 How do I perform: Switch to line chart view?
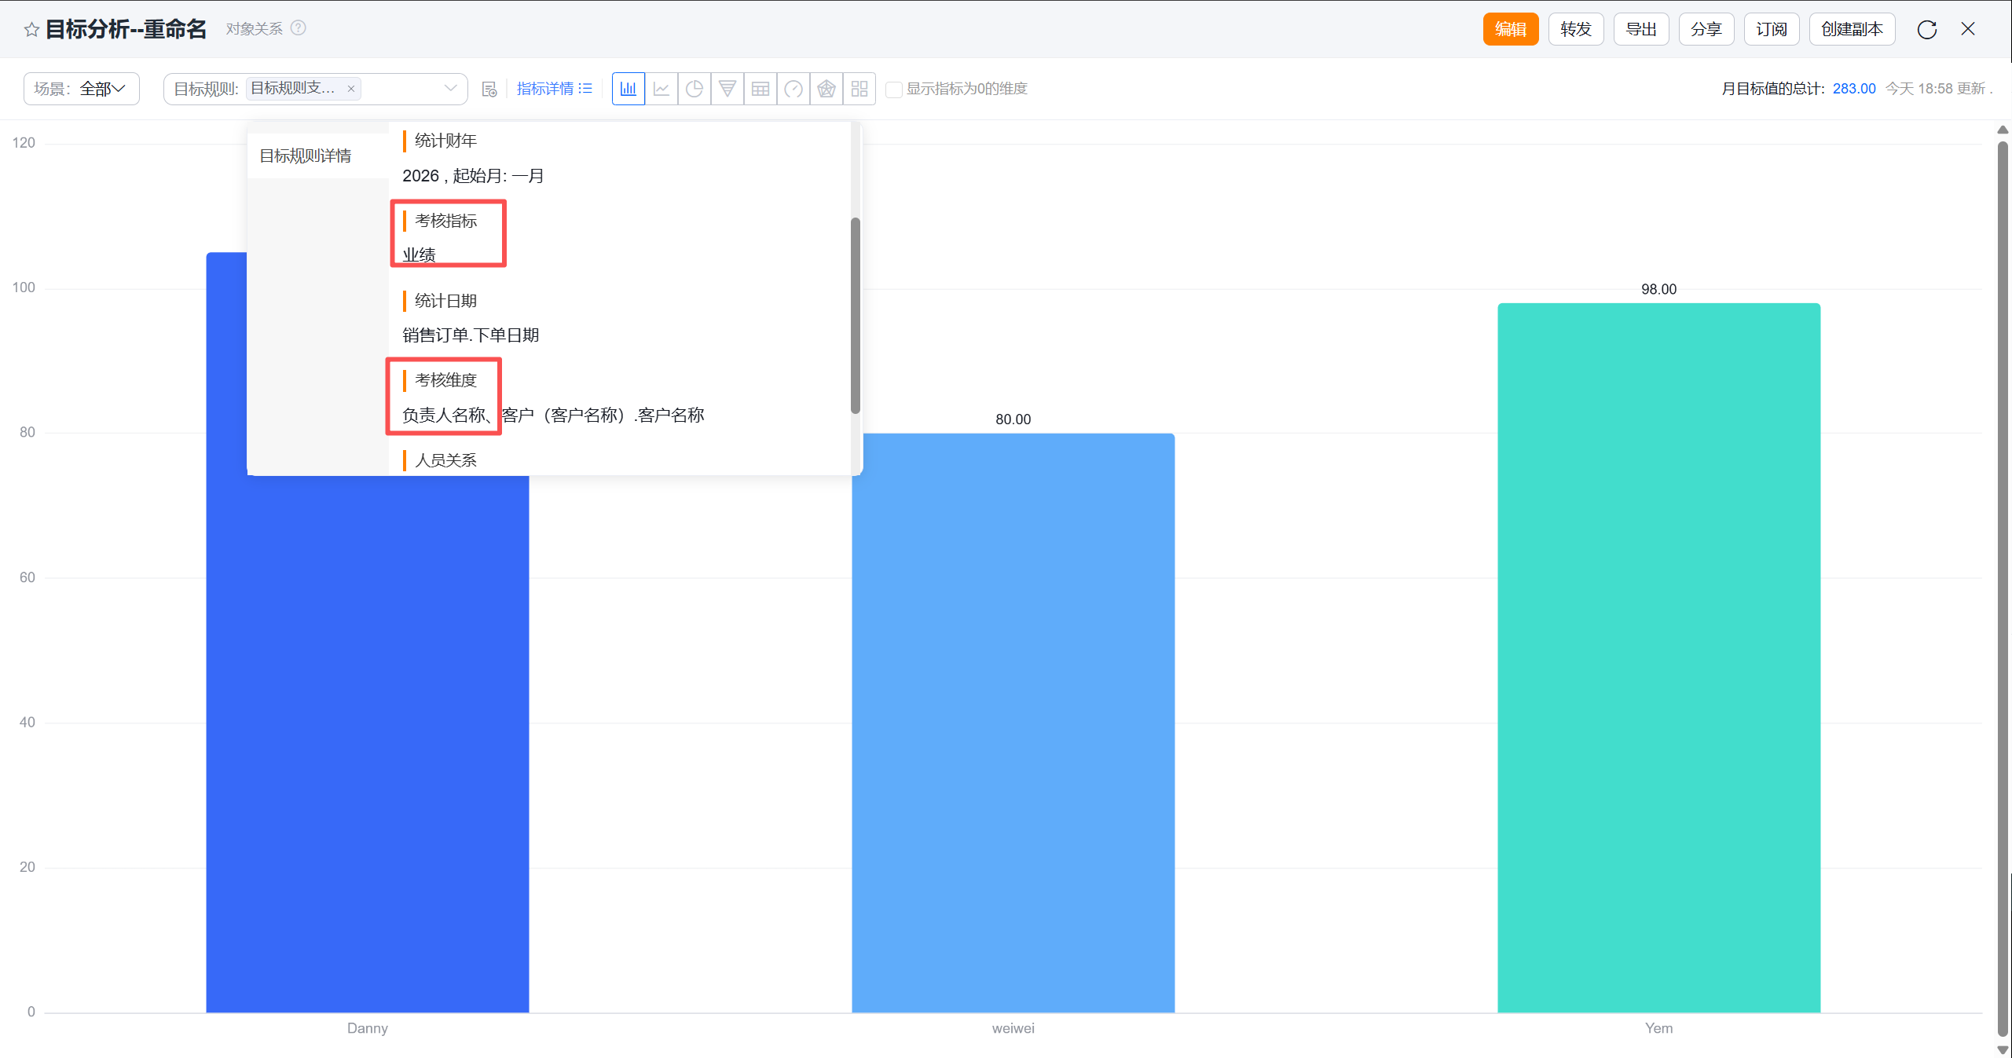tap(662, 89)
